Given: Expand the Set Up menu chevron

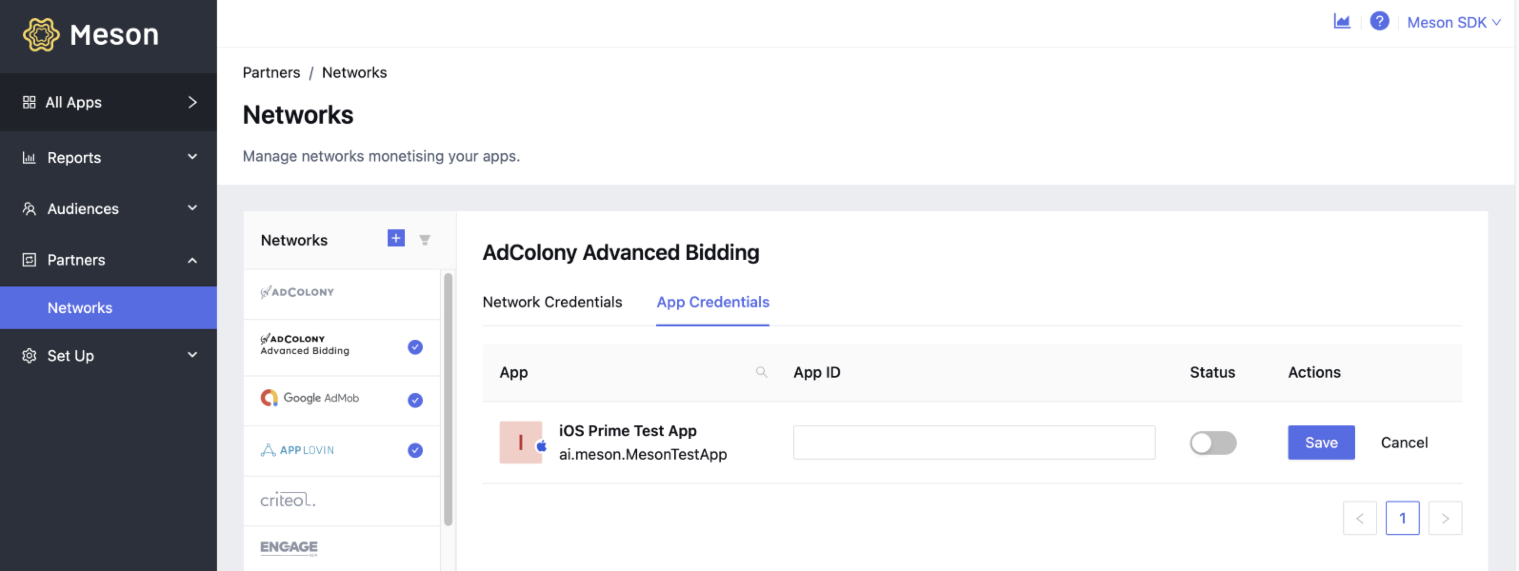Looking at the screenshot, I should coord(192,355).
